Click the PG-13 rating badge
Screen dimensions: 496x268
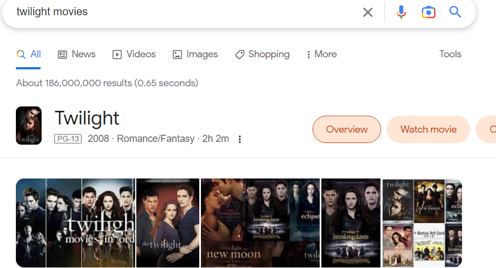pos(68,139)
